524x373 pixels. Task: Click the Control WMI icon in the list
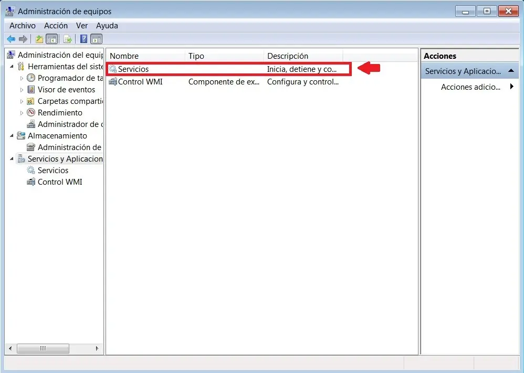coord(113,81)
